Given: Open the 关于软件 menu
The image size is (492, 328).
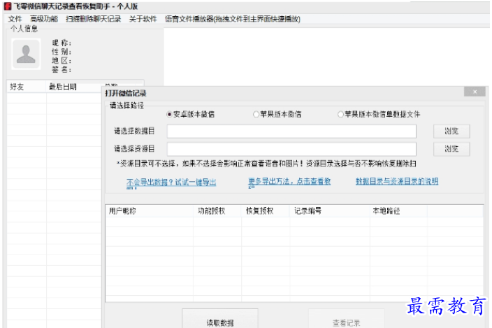Looking at the screenshot, I should click(x=143, y=19).
